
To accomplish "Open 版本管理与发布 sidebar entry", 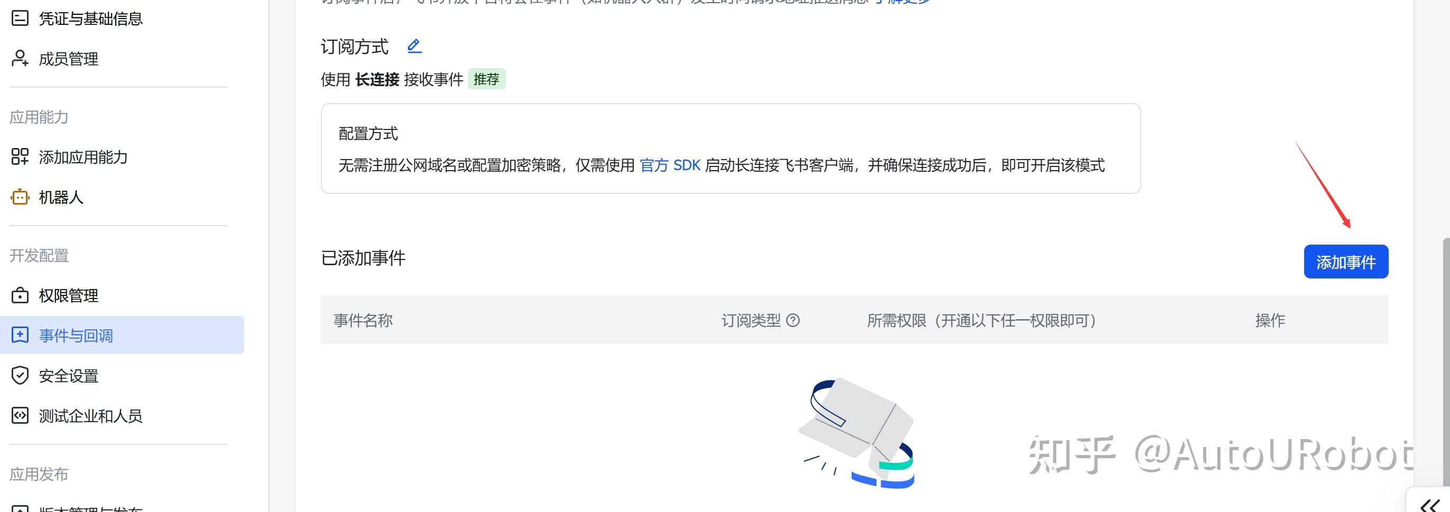I will tap(90, 508).
